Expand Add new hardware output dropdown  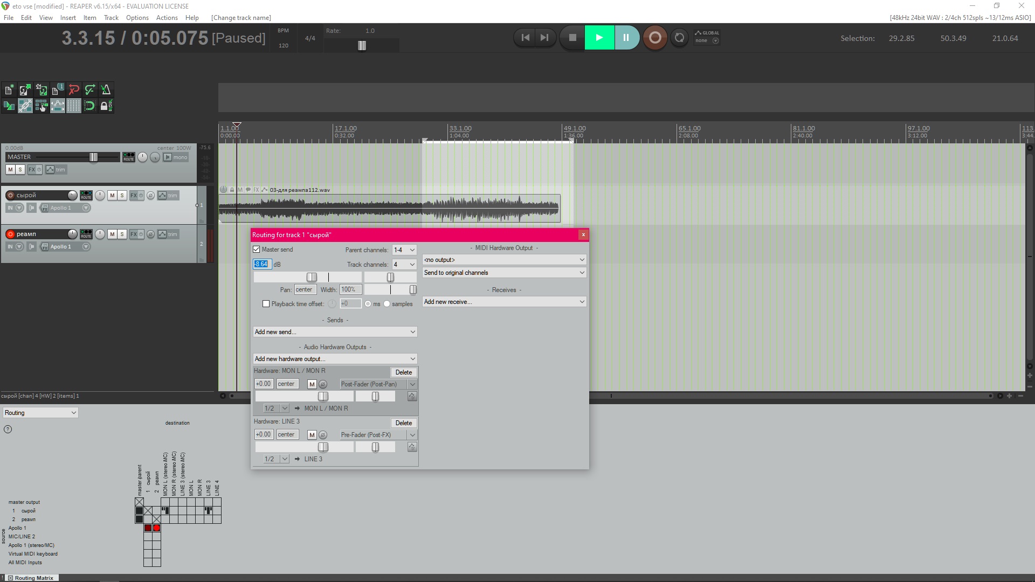335,359
